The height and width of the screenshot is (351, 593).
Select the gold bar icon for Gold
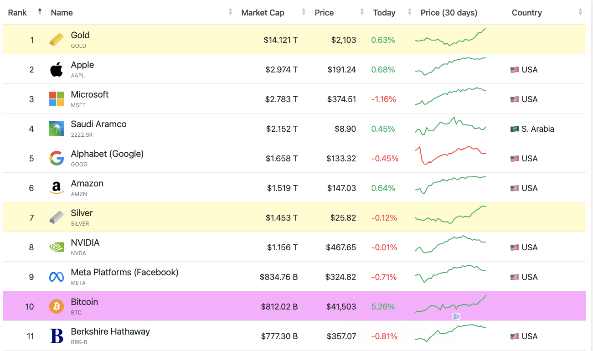click(56, 39)
